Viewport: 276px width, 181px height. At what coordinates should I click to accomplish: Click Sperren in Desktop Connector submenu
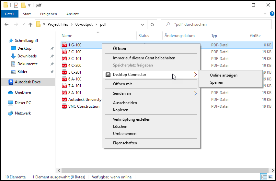[x=216, y=82]
